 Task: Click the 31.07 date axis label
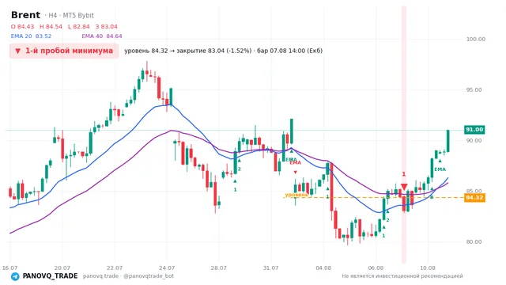[270, 268]
